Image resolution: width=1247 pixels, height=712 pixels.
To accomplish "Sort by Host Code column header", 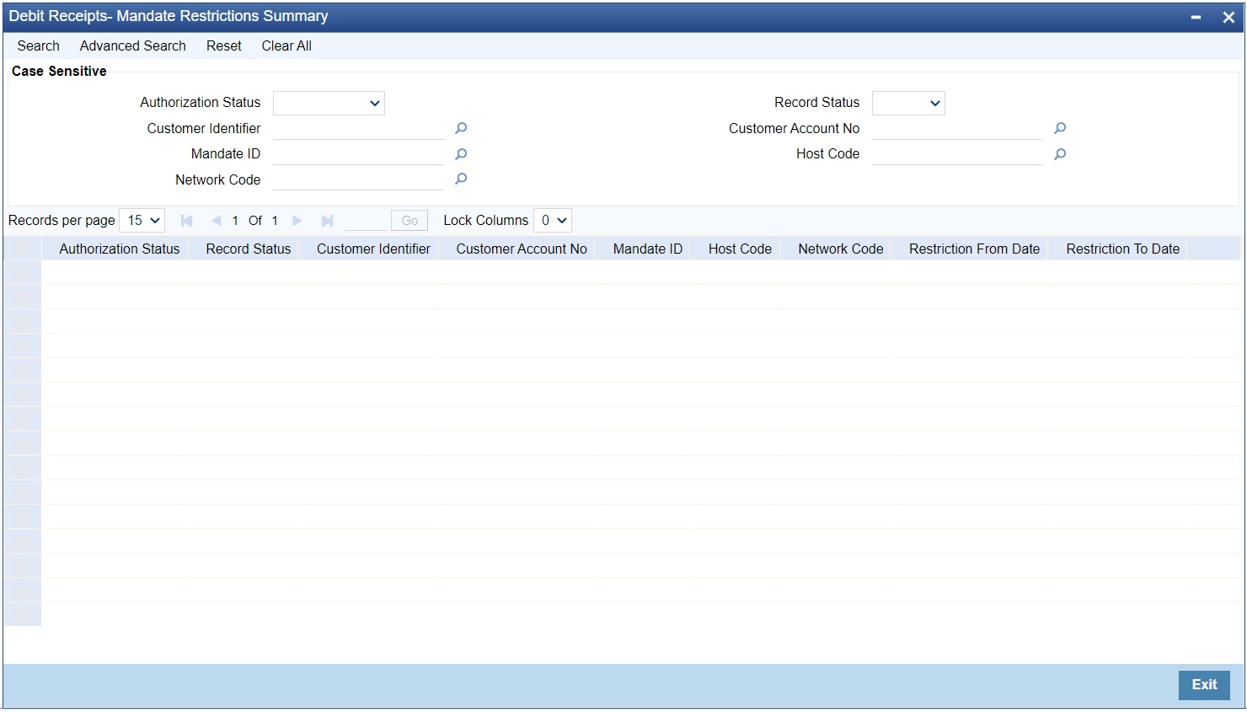I will 740,249.
